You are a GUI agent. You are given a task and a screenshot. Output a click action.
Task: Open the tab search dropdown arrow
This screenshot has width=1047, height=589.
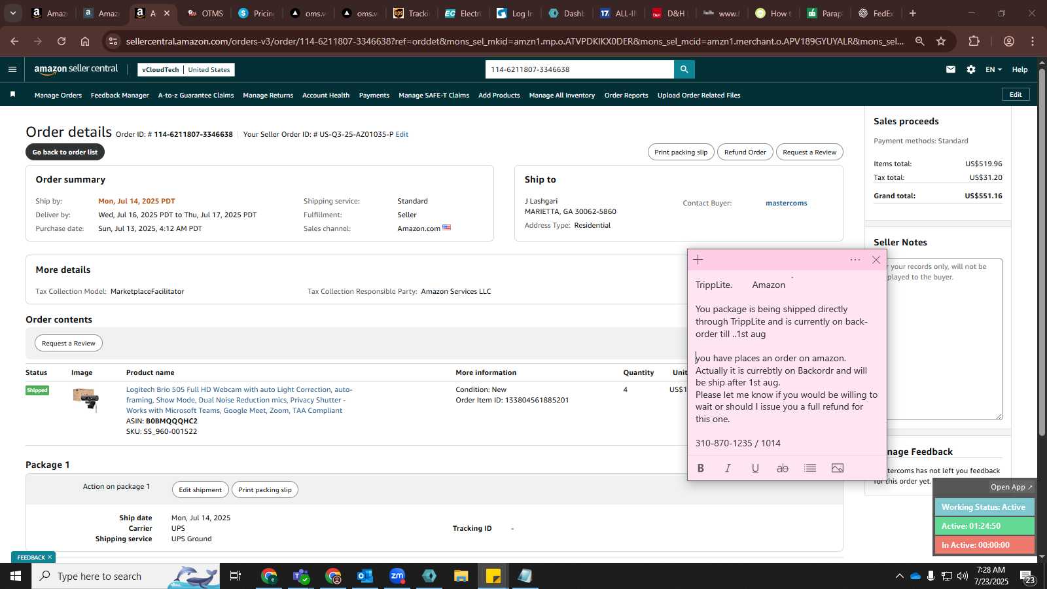12,13
